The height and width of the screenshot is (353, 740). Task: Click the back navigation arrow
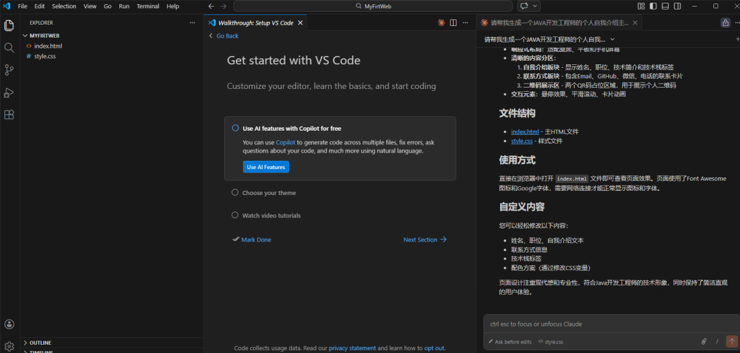211,6
